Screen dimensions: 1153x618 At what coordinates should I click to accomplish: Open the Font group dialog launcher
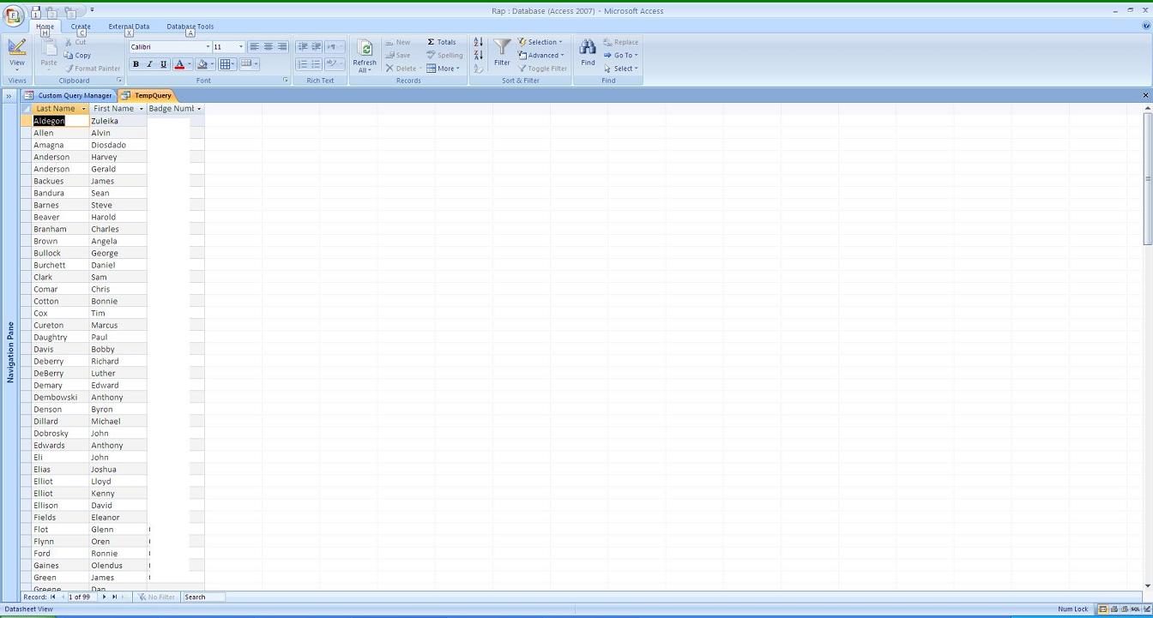pos(286,81)
